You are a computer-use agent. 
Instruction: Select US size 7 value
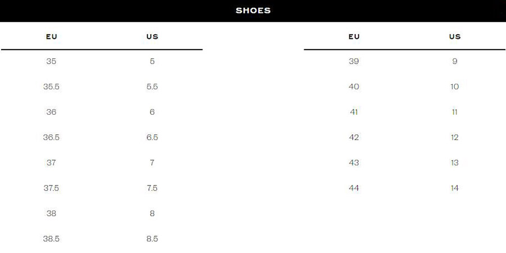[152, 162]
